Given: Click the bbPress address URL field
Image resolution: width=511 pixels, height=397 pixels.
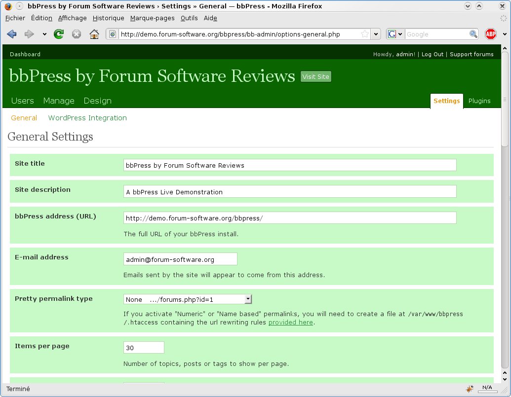Looking at the screenshot, I should click(x=290, y=217).
